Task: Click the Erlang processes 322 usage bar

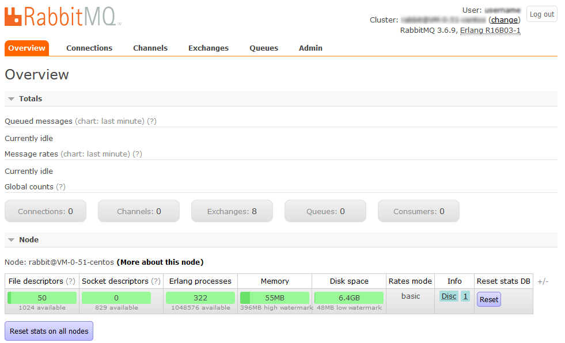Action: click(x=200, y=298)
